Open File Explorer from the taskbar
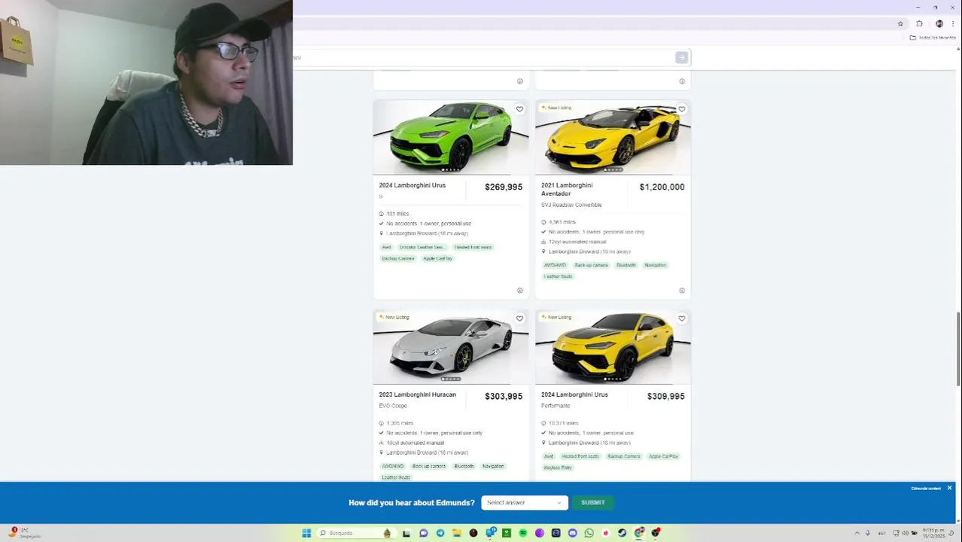This screenshot has height=542, width=962. 457,533
